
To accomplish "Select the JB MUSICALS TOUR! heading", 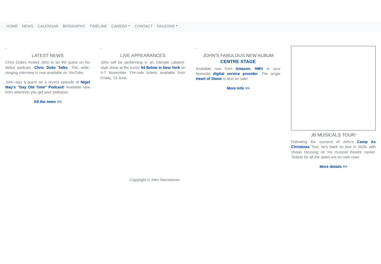I will pos(333,135).
